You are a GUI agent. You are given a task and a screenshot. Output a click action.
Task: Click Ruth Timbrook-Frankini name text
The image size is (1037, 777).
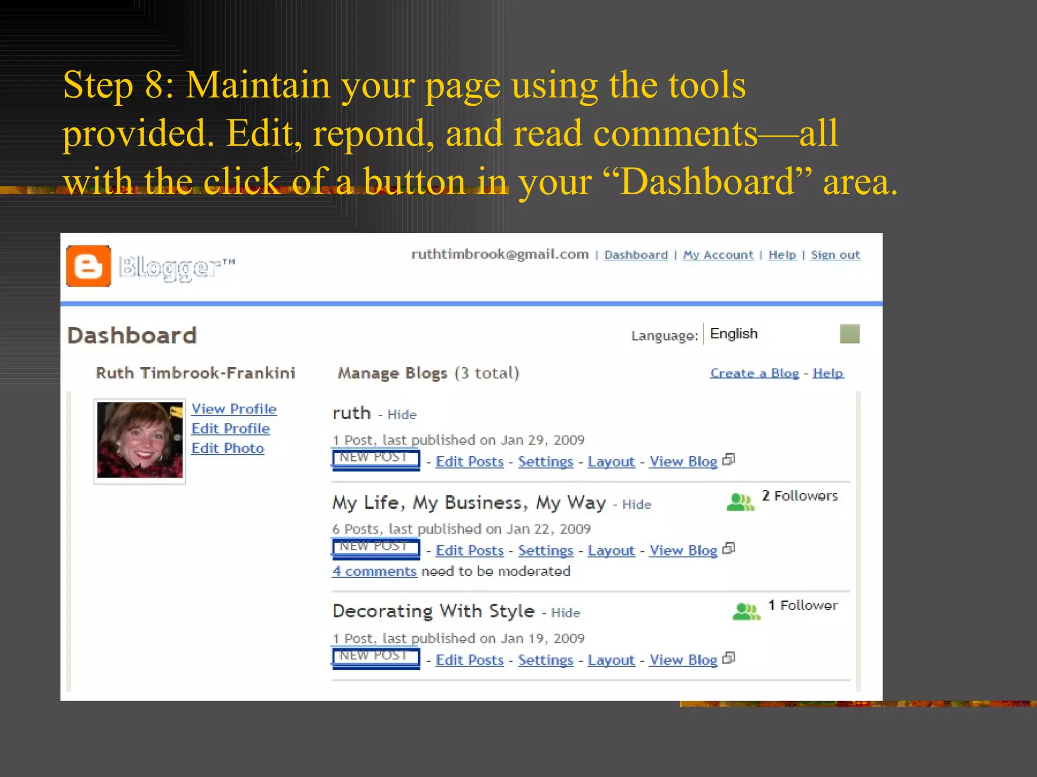tap(195, 373)
